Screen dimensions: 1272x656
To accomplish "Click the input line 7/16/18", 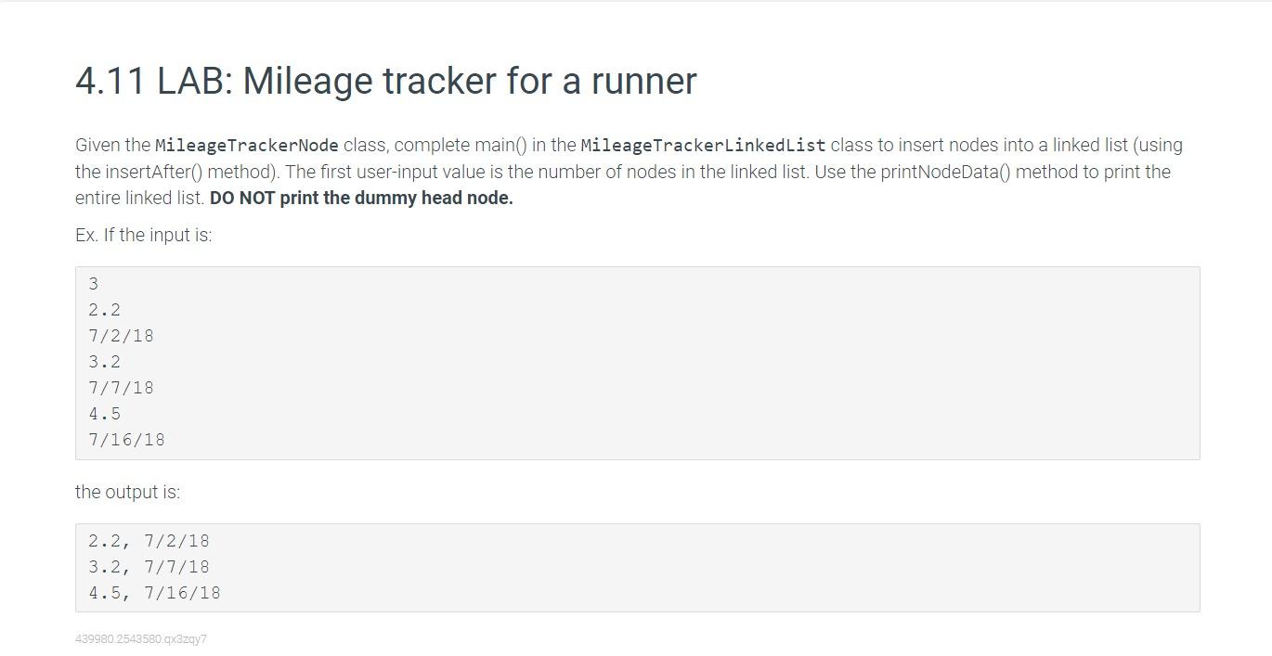I will pyautogui.click(x=127, y=440).
